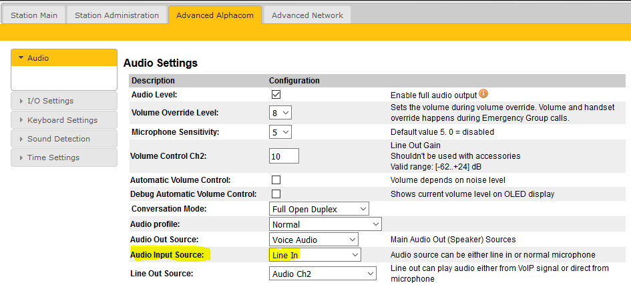The image size is (631, 285).
Task: Open the Line Out Source dropdown
Action: point(323,274)
